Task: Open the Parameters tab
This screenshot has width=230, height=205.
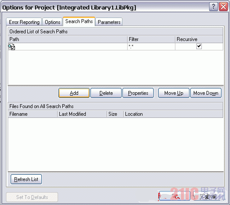Action: pos(109,22)
